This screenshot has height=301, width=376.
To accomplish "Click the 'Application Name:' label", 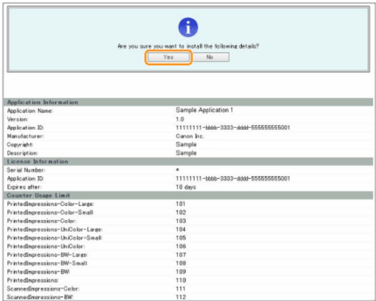I will pos(30,111).
